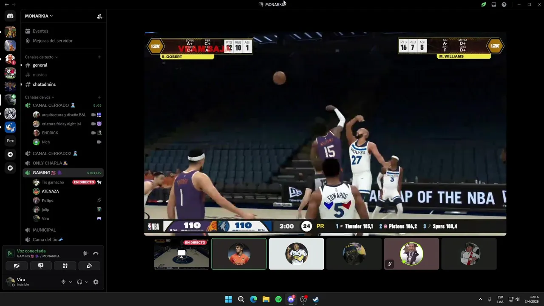The image size is (544, 306).
Task: Open user settings gear icon
Action: tap(96, 282)
